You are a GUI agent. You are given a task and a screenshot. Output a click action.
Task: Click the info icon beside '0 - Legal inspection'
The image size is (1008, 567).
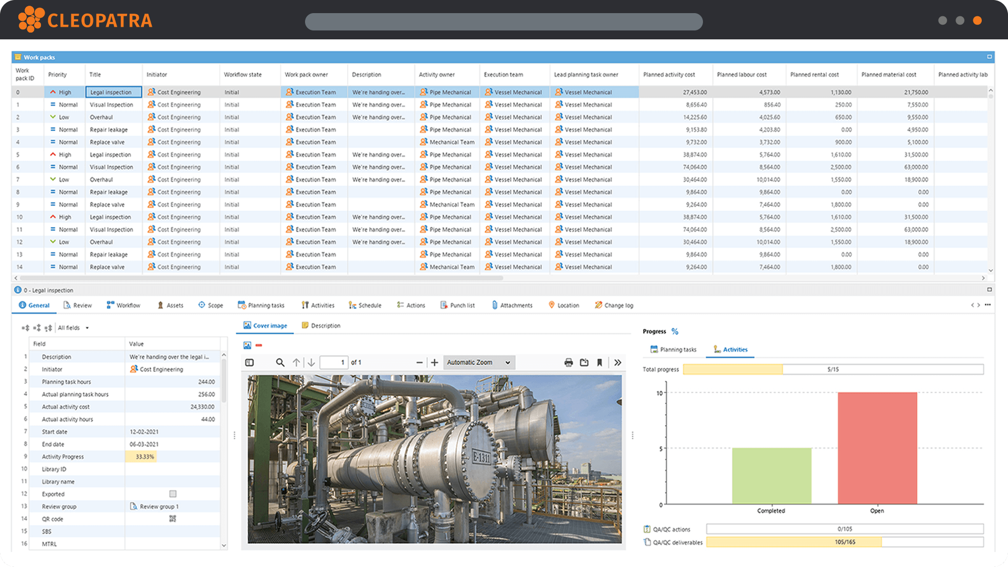(18, 290)
